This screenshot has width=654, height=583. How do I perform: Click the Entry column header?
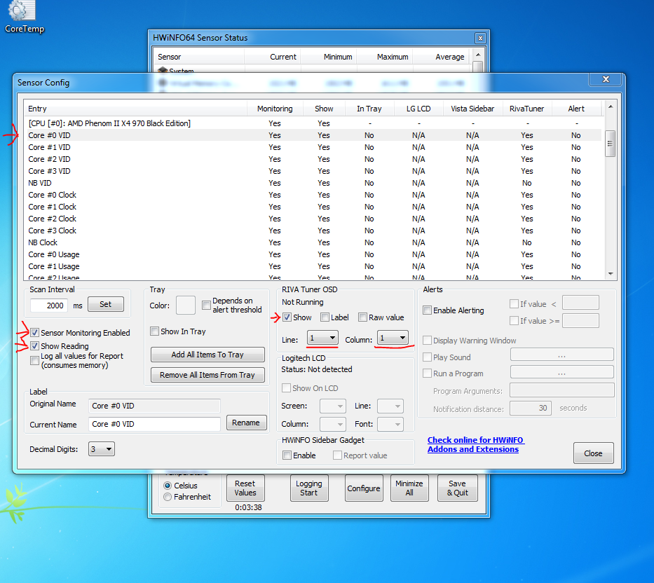pos(135,109)
